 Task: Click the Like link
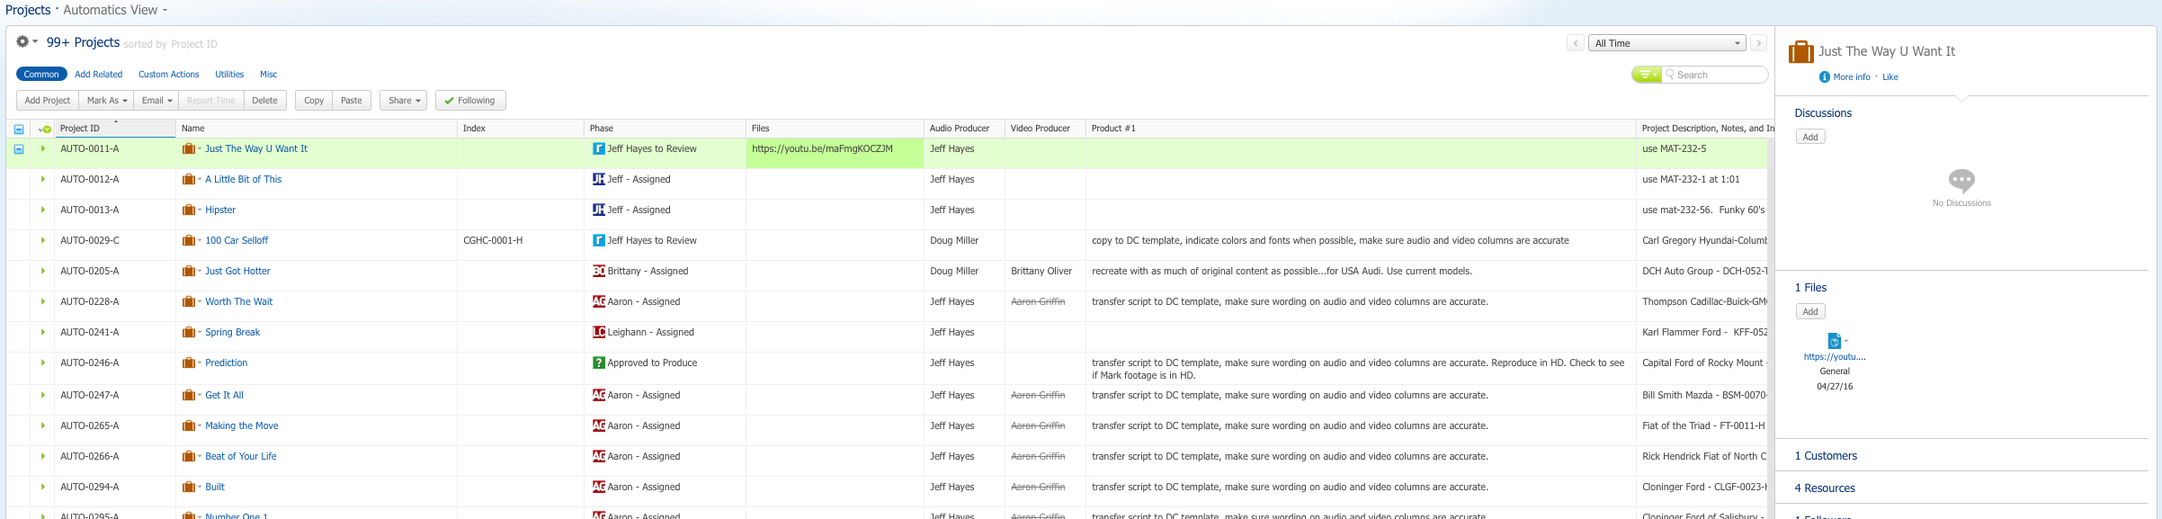tap(1890, 77)
